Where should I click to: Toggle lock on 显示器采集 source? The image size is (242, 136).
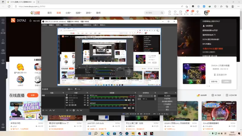(x=88, y=105)
